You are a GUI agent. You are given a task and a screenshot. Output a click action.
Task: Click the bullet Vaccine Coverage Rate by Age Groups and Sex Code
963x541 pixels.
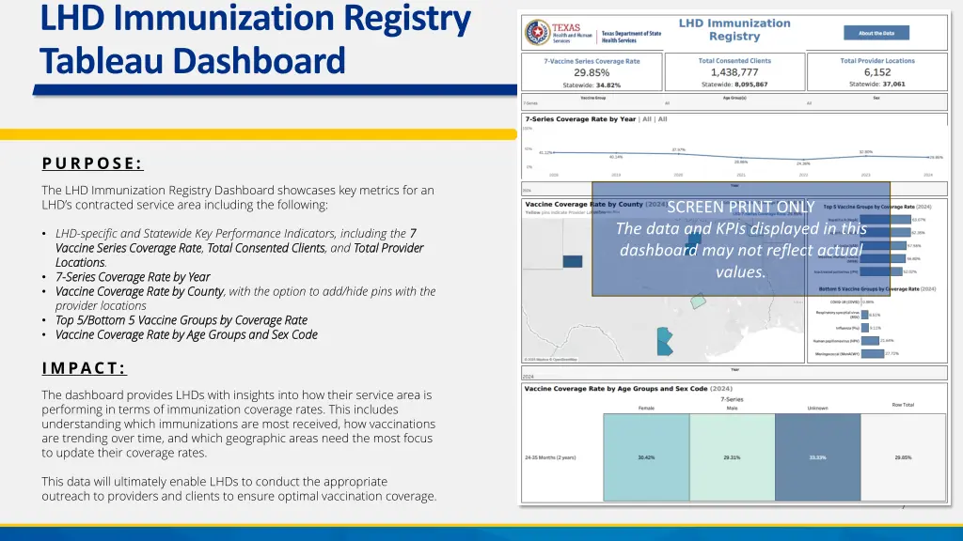pyautogui.click(x=187, y=335)
